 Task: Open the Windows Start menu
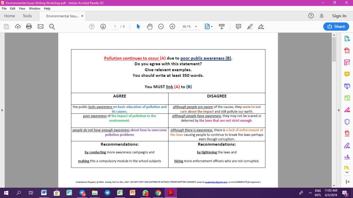[6, 193]
